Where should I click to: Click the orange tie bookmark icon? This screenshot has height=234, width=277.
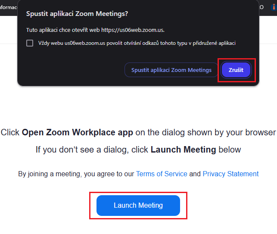tap(273, 7)
